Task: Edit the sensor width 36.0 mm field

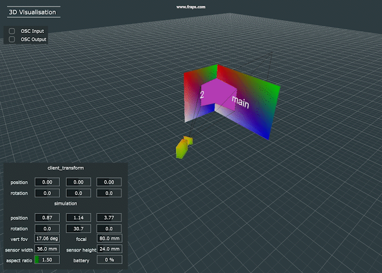Action: click(x=47, y=249)
